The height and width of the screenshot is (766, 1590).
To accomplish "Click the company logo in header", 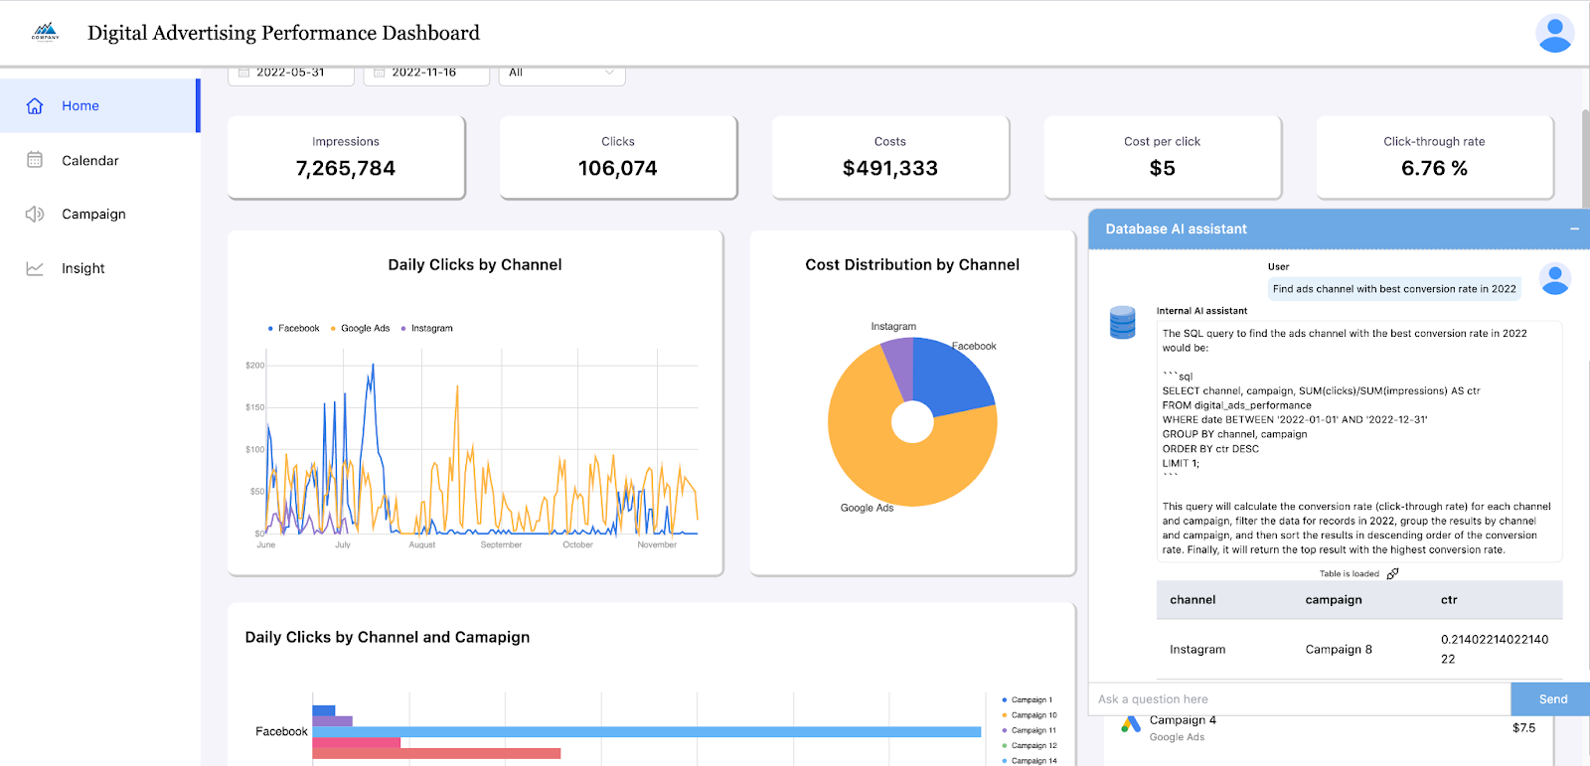I will click(x=46, y=33).
